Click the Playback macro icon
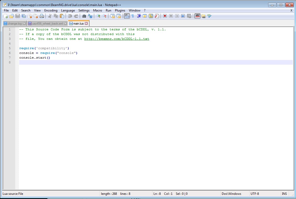This screenshot has height=199, width=296. click(x=177, y=16)
